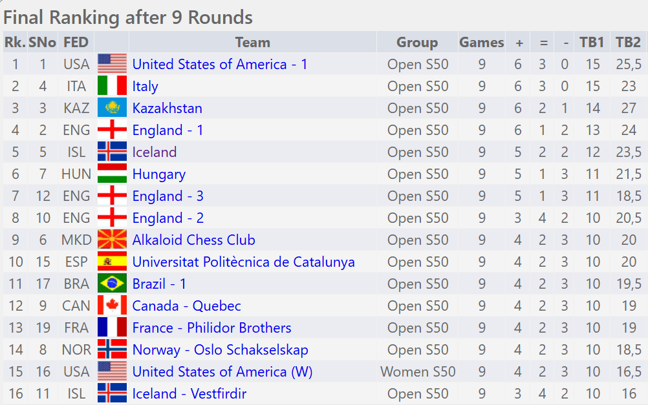Click the Spain flag icon
The width and height of the screenshot is (648, 405).
pyautogui.click(x=112, y=262)
